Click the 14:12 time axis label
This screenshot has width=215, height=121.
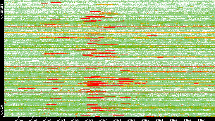click(173, 120)
